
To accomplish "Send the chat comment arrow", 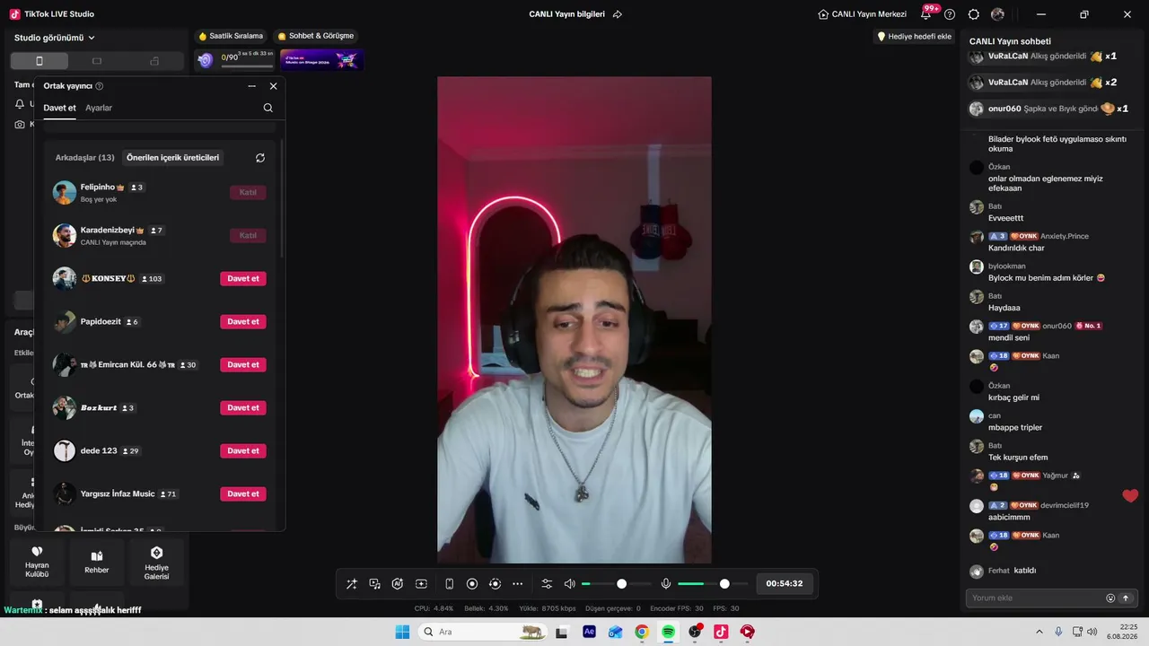I will point(1126,598).
